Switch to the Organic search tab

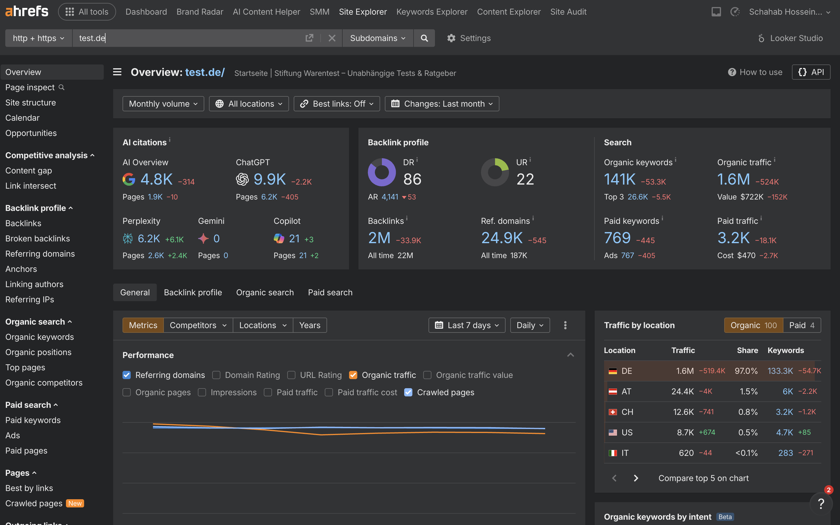tap(265, 292)
